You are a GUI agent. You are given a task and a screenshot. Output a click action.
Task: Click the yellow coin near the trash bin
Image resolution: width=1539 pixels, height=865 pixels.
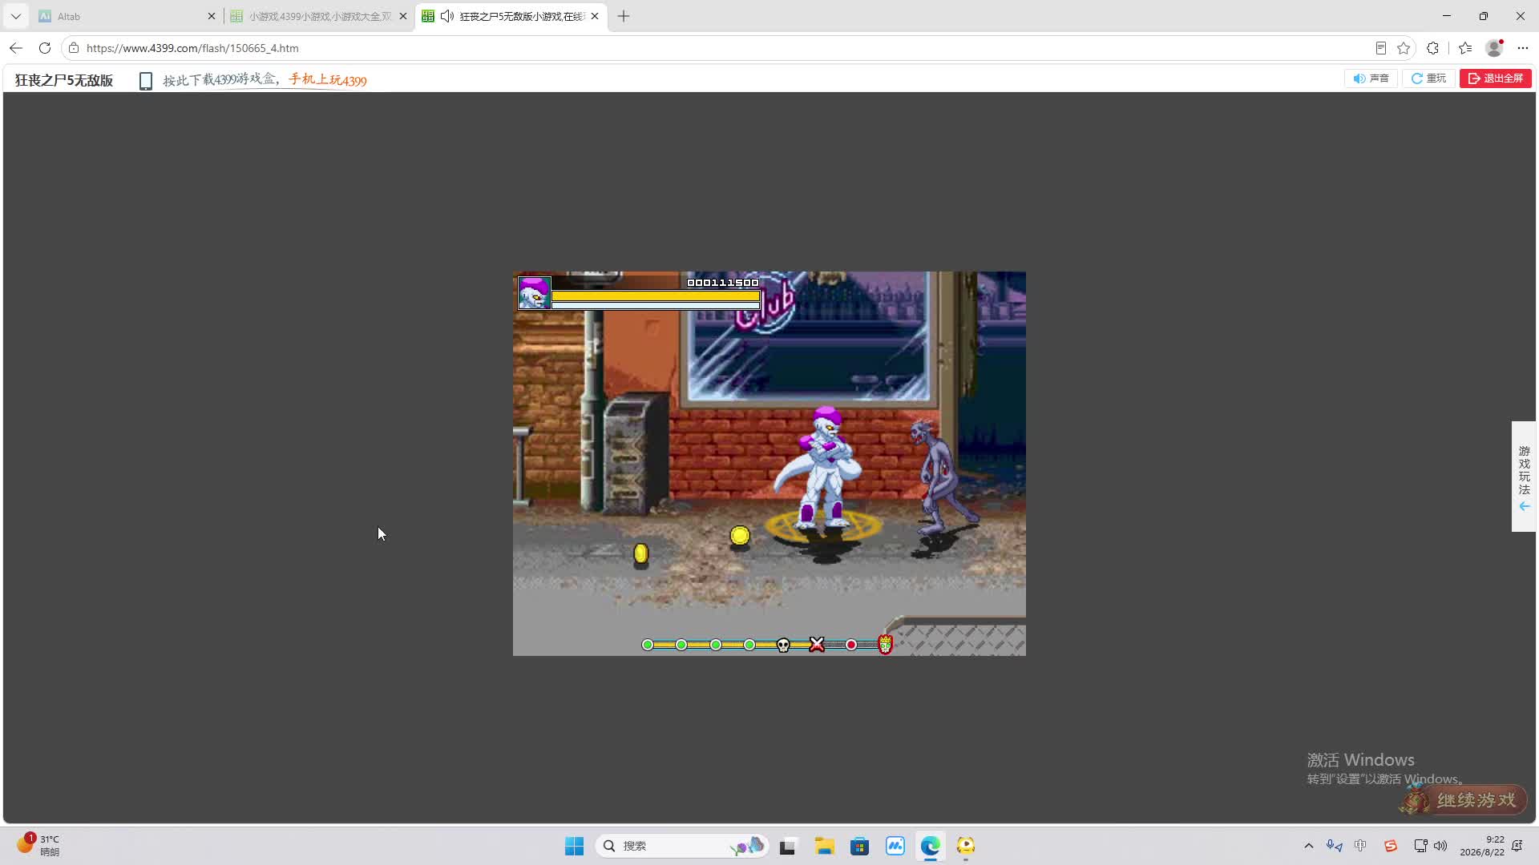click(x=640, y=553)
